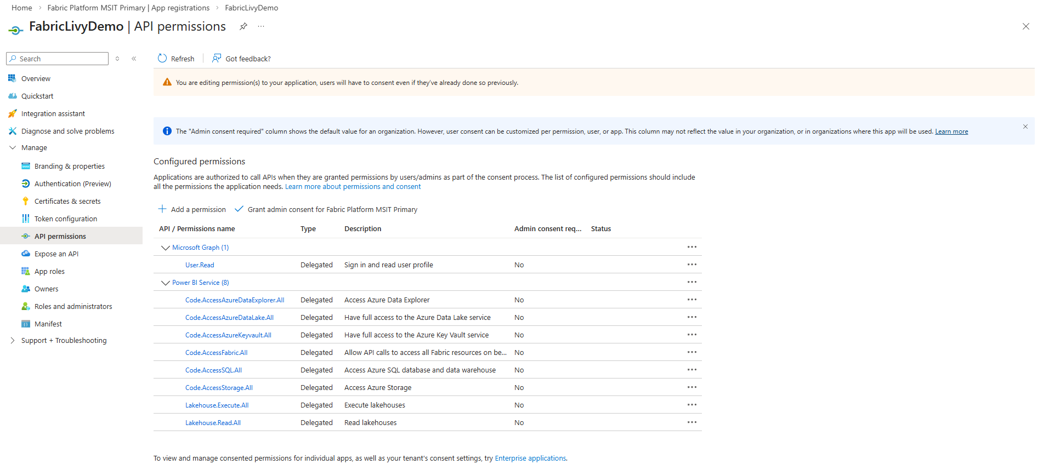Open the Enterprise applications link
This screenshot has width=1043, height=476.
530,458
